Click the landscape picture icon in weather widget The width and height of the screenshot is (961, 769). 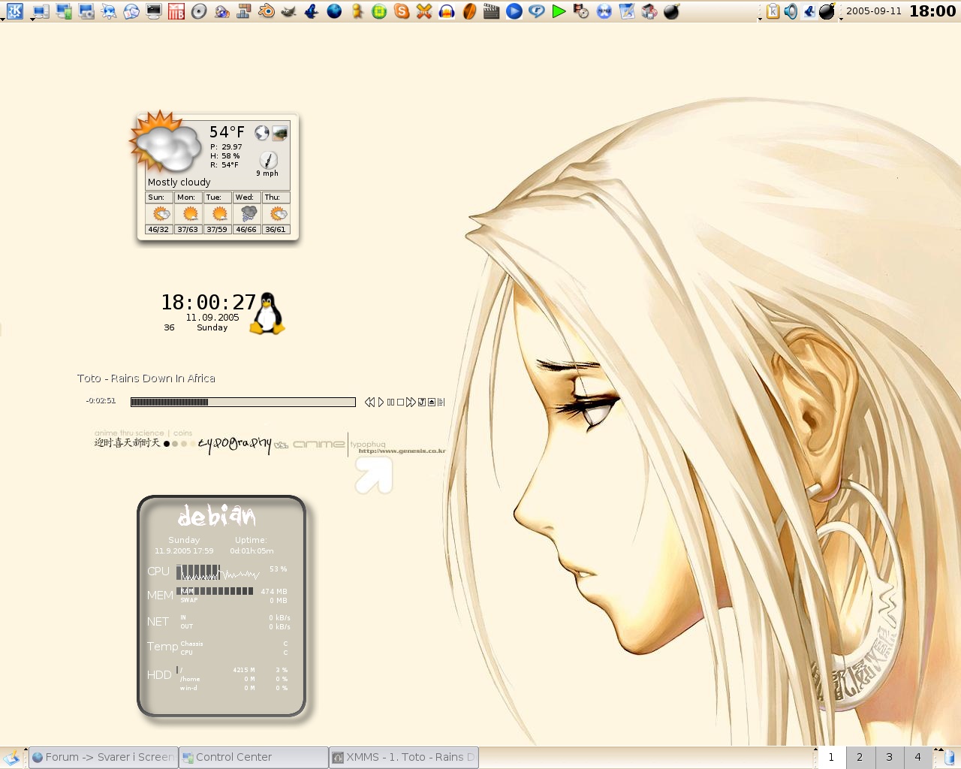[279, 133]
